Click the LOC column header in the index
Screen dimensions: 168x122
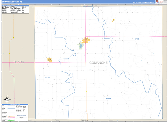(24, 7)
